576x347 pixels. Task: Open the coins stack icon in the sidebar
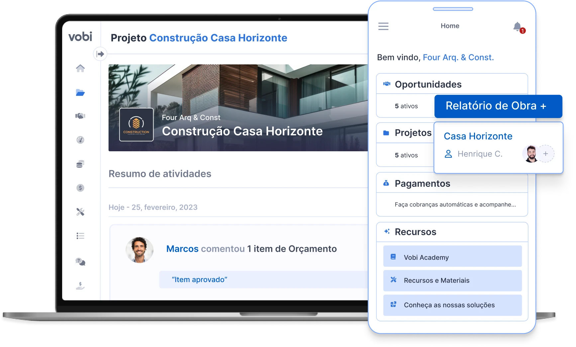click(80, 164)
